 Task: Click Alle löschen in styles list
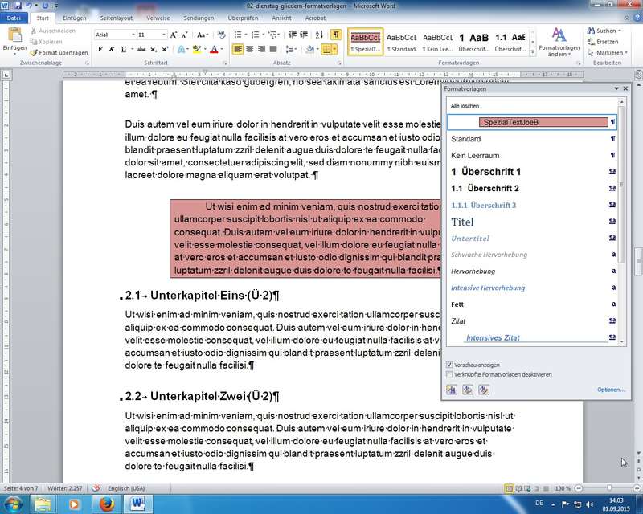point(465,106)
